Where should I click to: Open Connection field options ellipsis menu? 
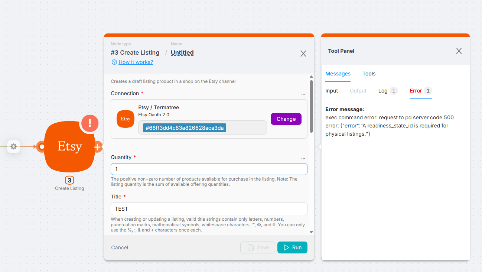click(x=303, y=94)
